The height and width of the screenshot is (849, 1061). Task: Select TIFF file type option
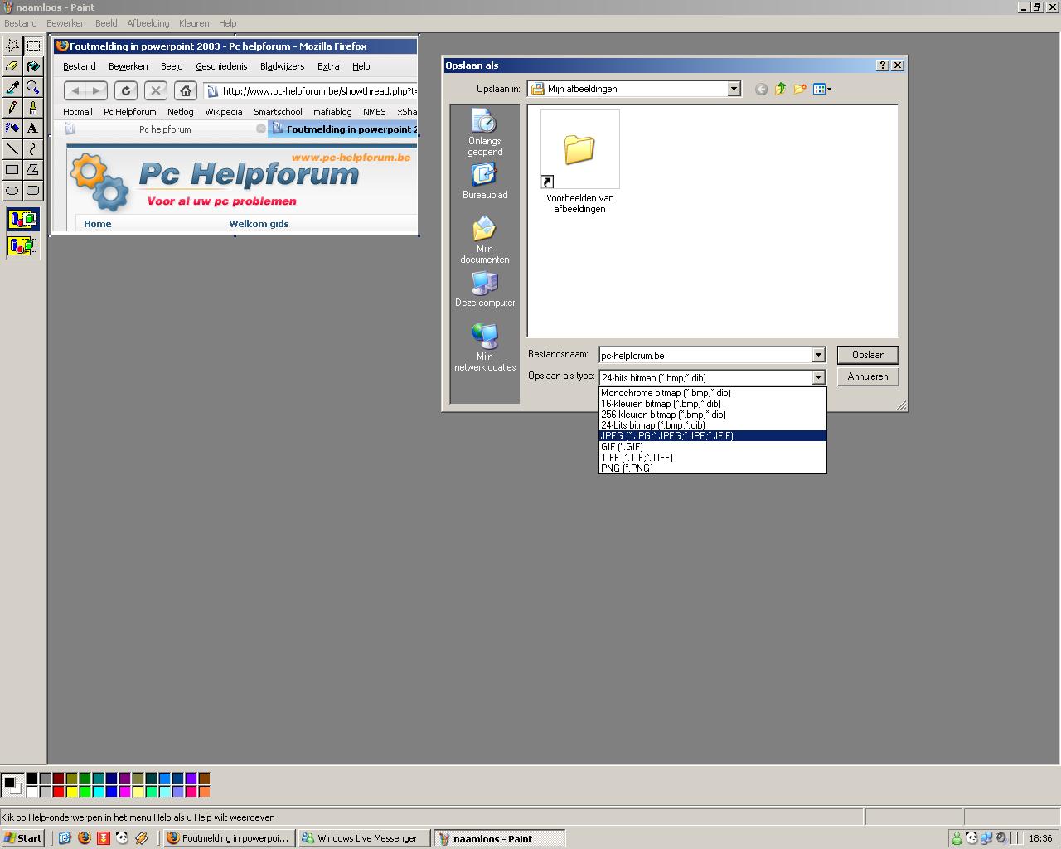tap(712, 458)
